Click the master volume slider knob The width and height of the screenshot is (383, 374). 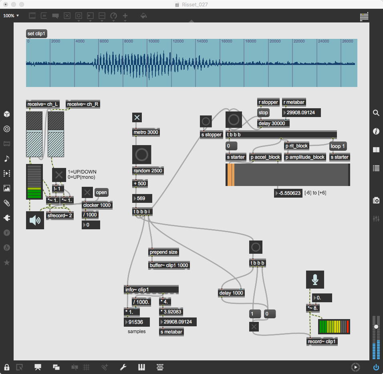click(x=376, y=327)
